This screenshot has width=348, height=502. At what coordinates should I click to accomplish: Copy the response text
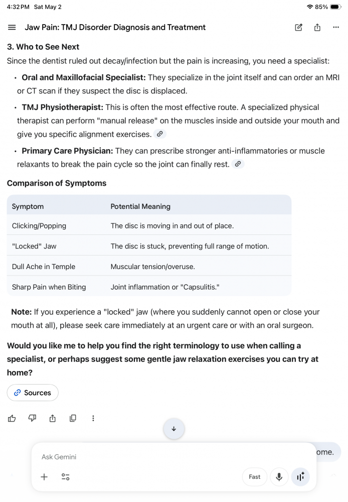coord(73,418)
